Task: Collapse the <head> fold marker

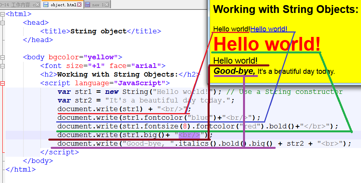Action: click(x=2, y=23)
